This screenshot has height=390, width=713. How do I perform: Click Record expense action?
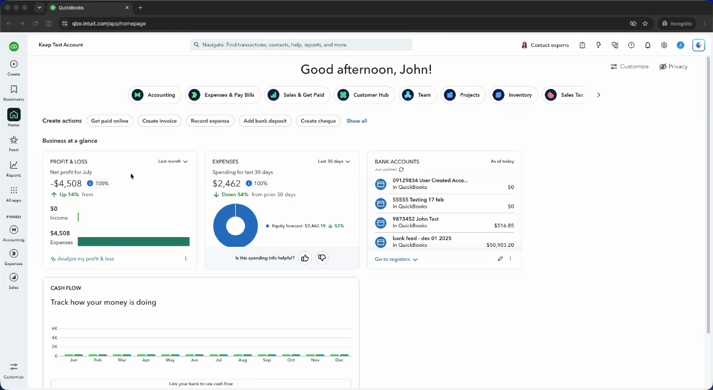click(210, 121)
